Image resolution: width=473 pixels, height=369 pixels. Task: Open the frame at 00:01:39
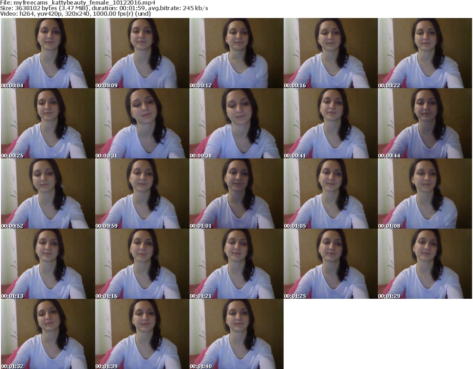(142, 334)
